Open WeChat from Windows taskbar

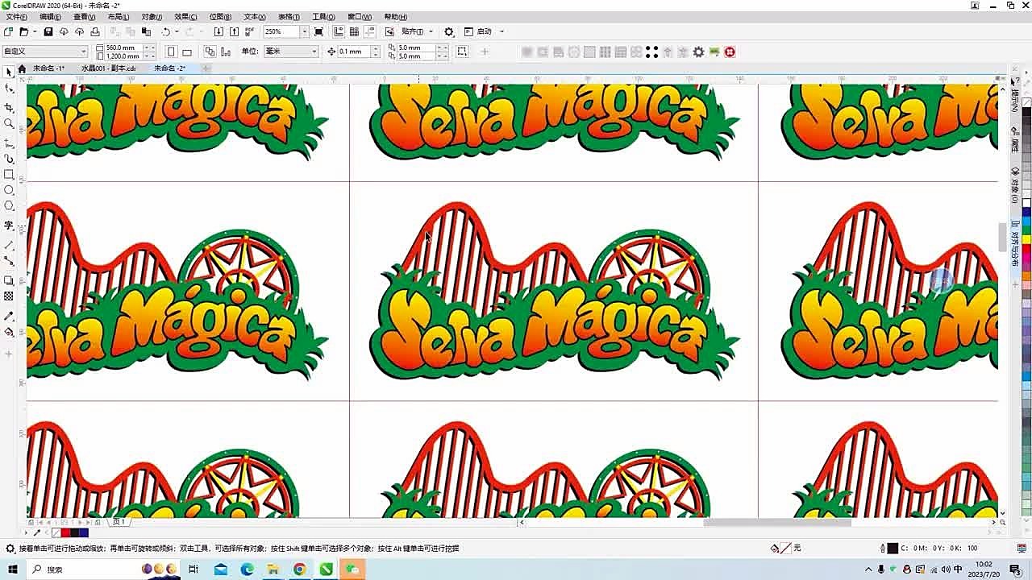click(352, 570)
